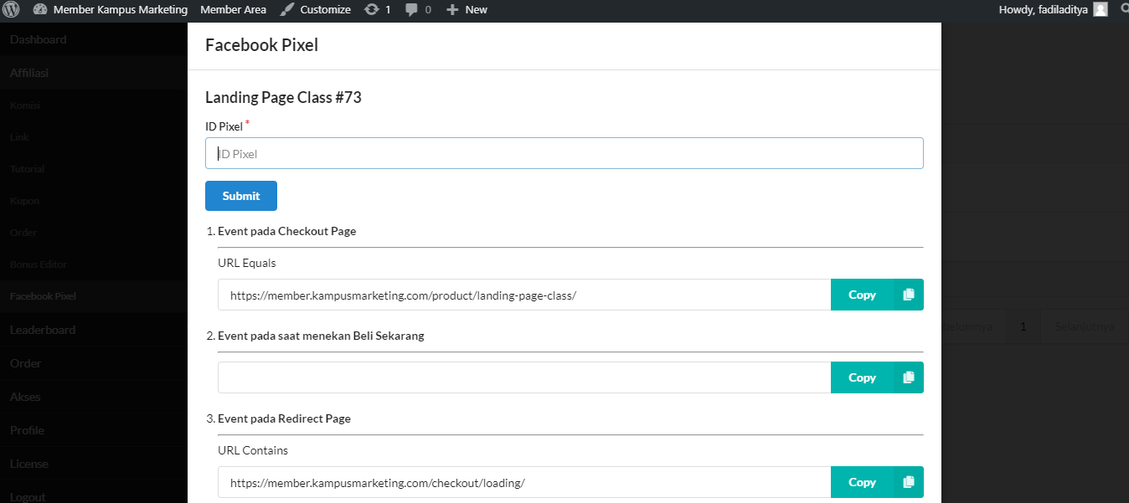Go to Dashboard in the sidebar

pos(39,39)
